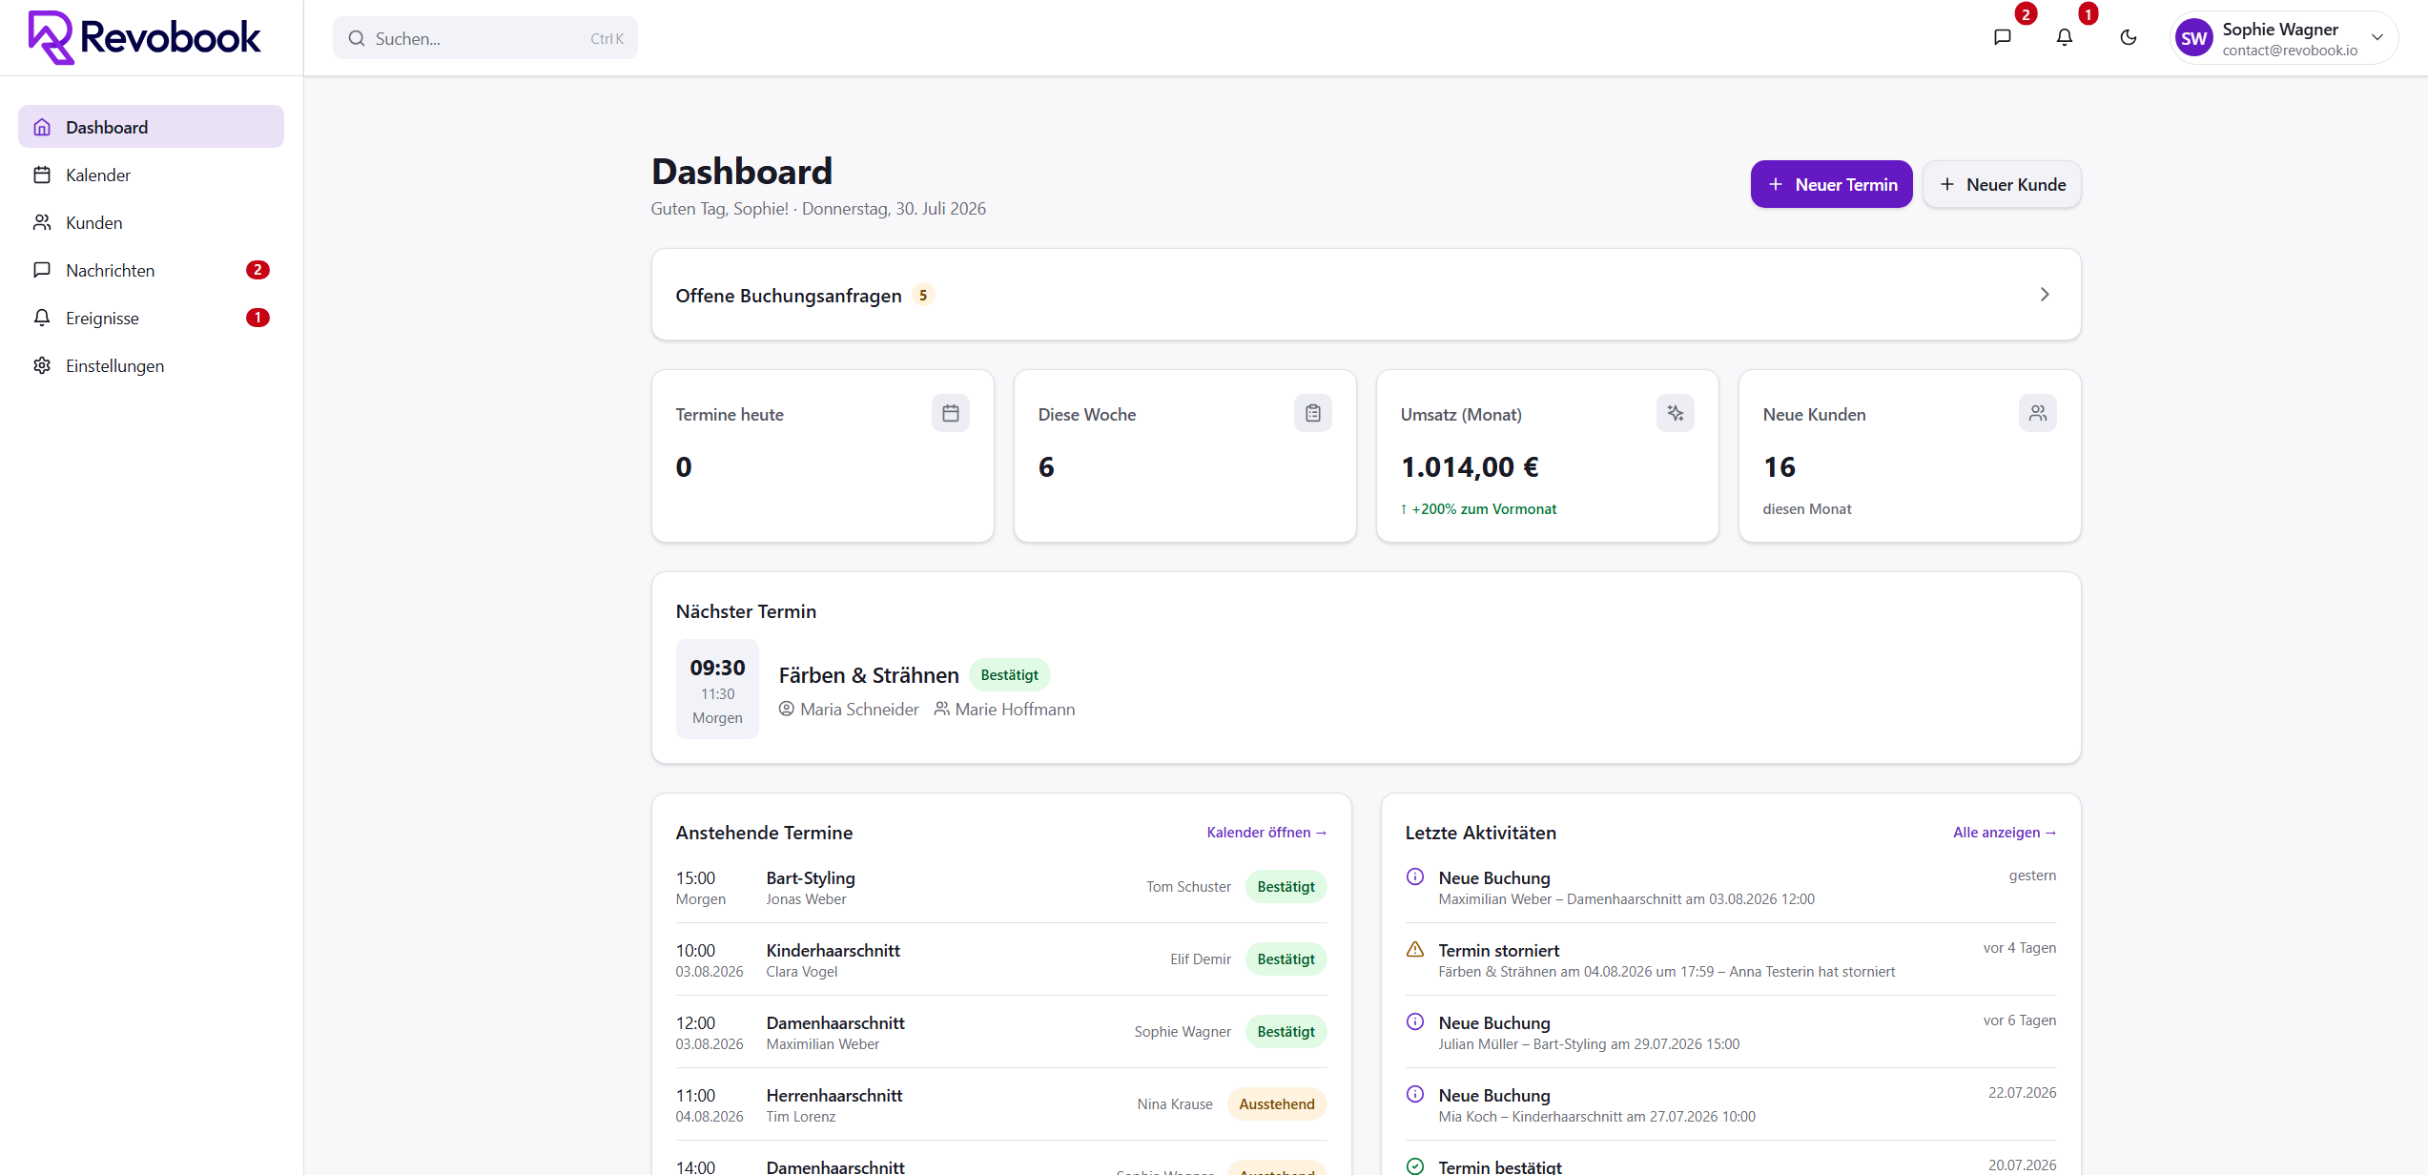Select Nina Krause staff name

(1175, 1104)
